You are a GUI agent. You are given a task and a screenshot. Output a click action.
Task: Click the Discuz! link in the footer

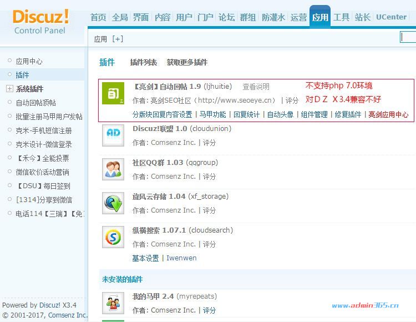[50, 305]
